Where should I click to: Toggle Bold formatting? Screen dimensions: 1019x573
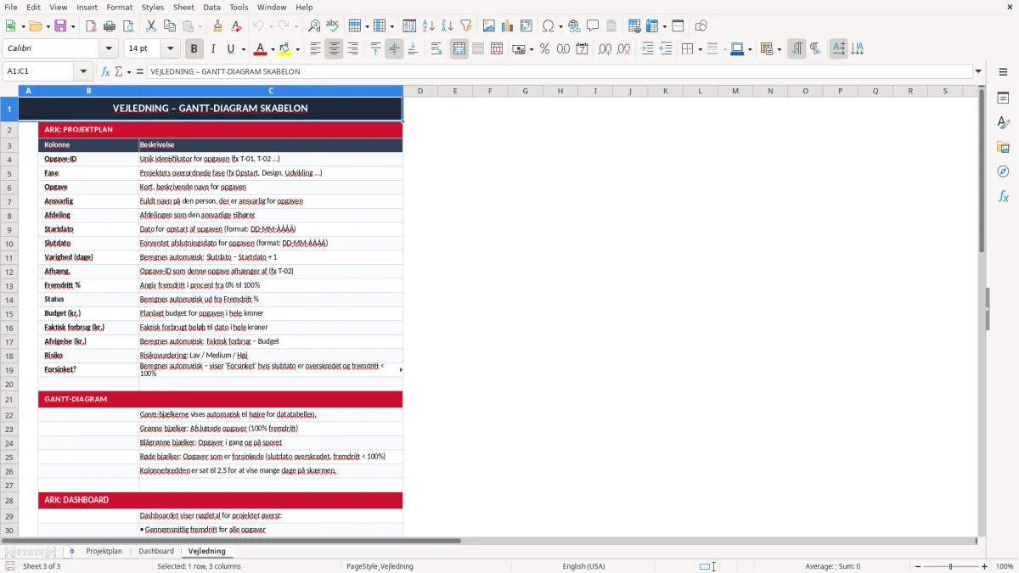[x=194, y=49]
